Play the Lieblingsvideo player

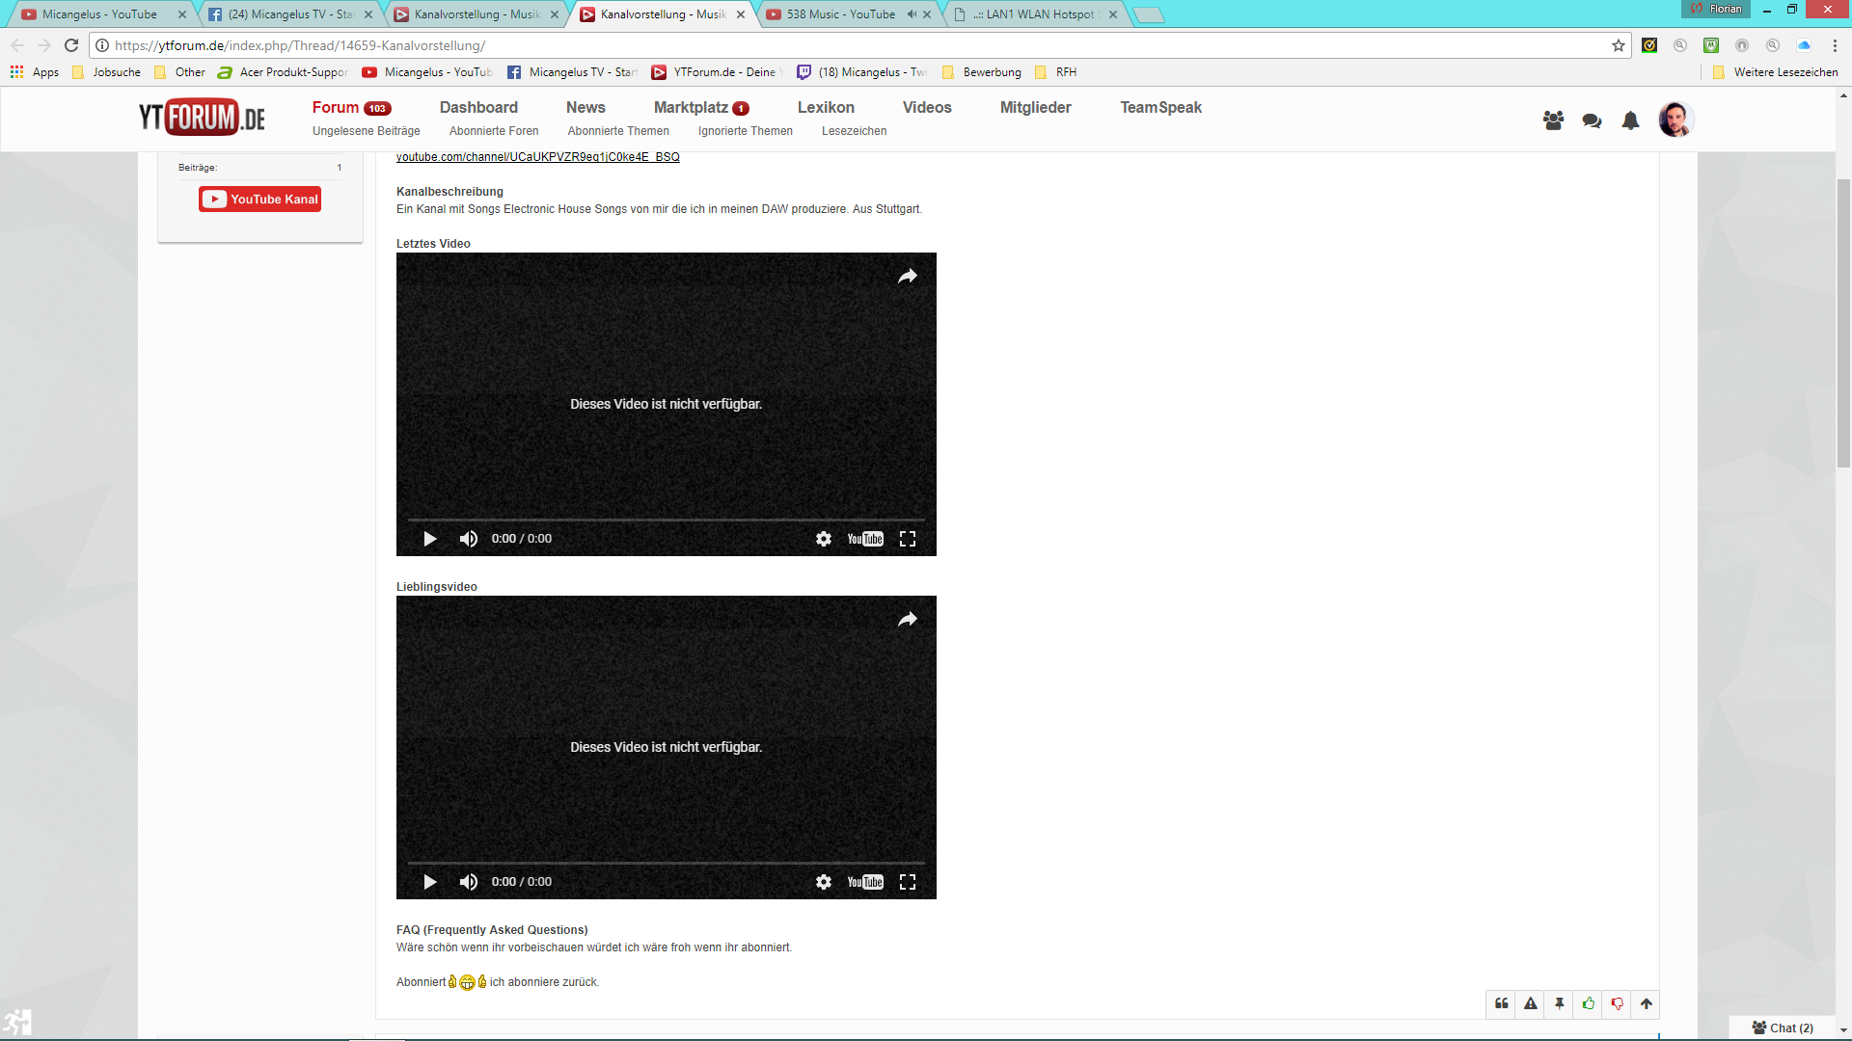(430, 882)
